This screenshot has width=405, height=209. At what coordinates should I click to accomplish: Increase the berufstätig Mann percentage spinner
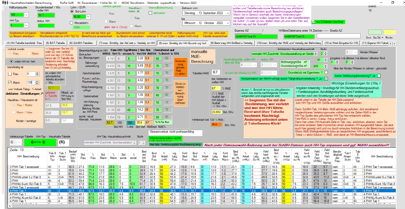click(37, 81)
